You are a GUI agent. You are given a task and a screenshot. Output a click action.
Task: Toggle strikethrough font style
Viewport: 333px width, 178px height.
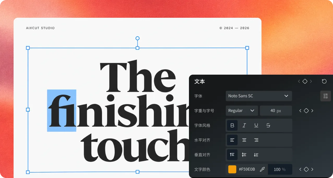tap(268, 125)
